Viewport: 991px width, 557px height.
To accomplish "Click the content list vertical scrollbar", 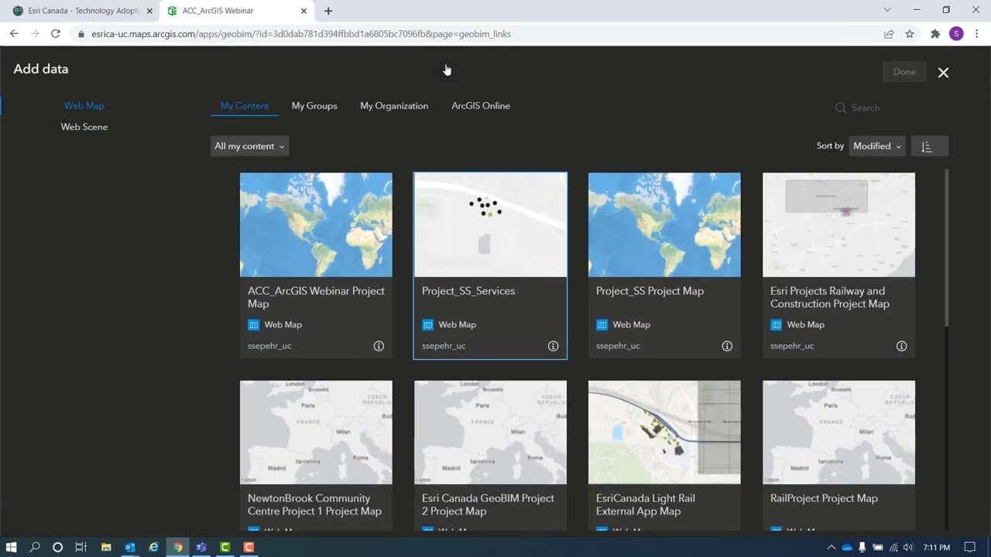I will pyautogui.click(x=946, y=248).
